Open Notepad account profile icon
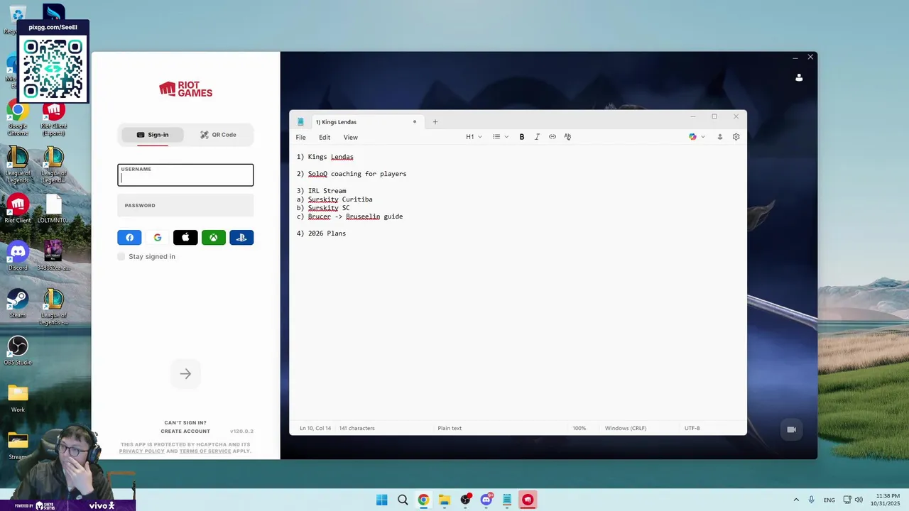 719,137
